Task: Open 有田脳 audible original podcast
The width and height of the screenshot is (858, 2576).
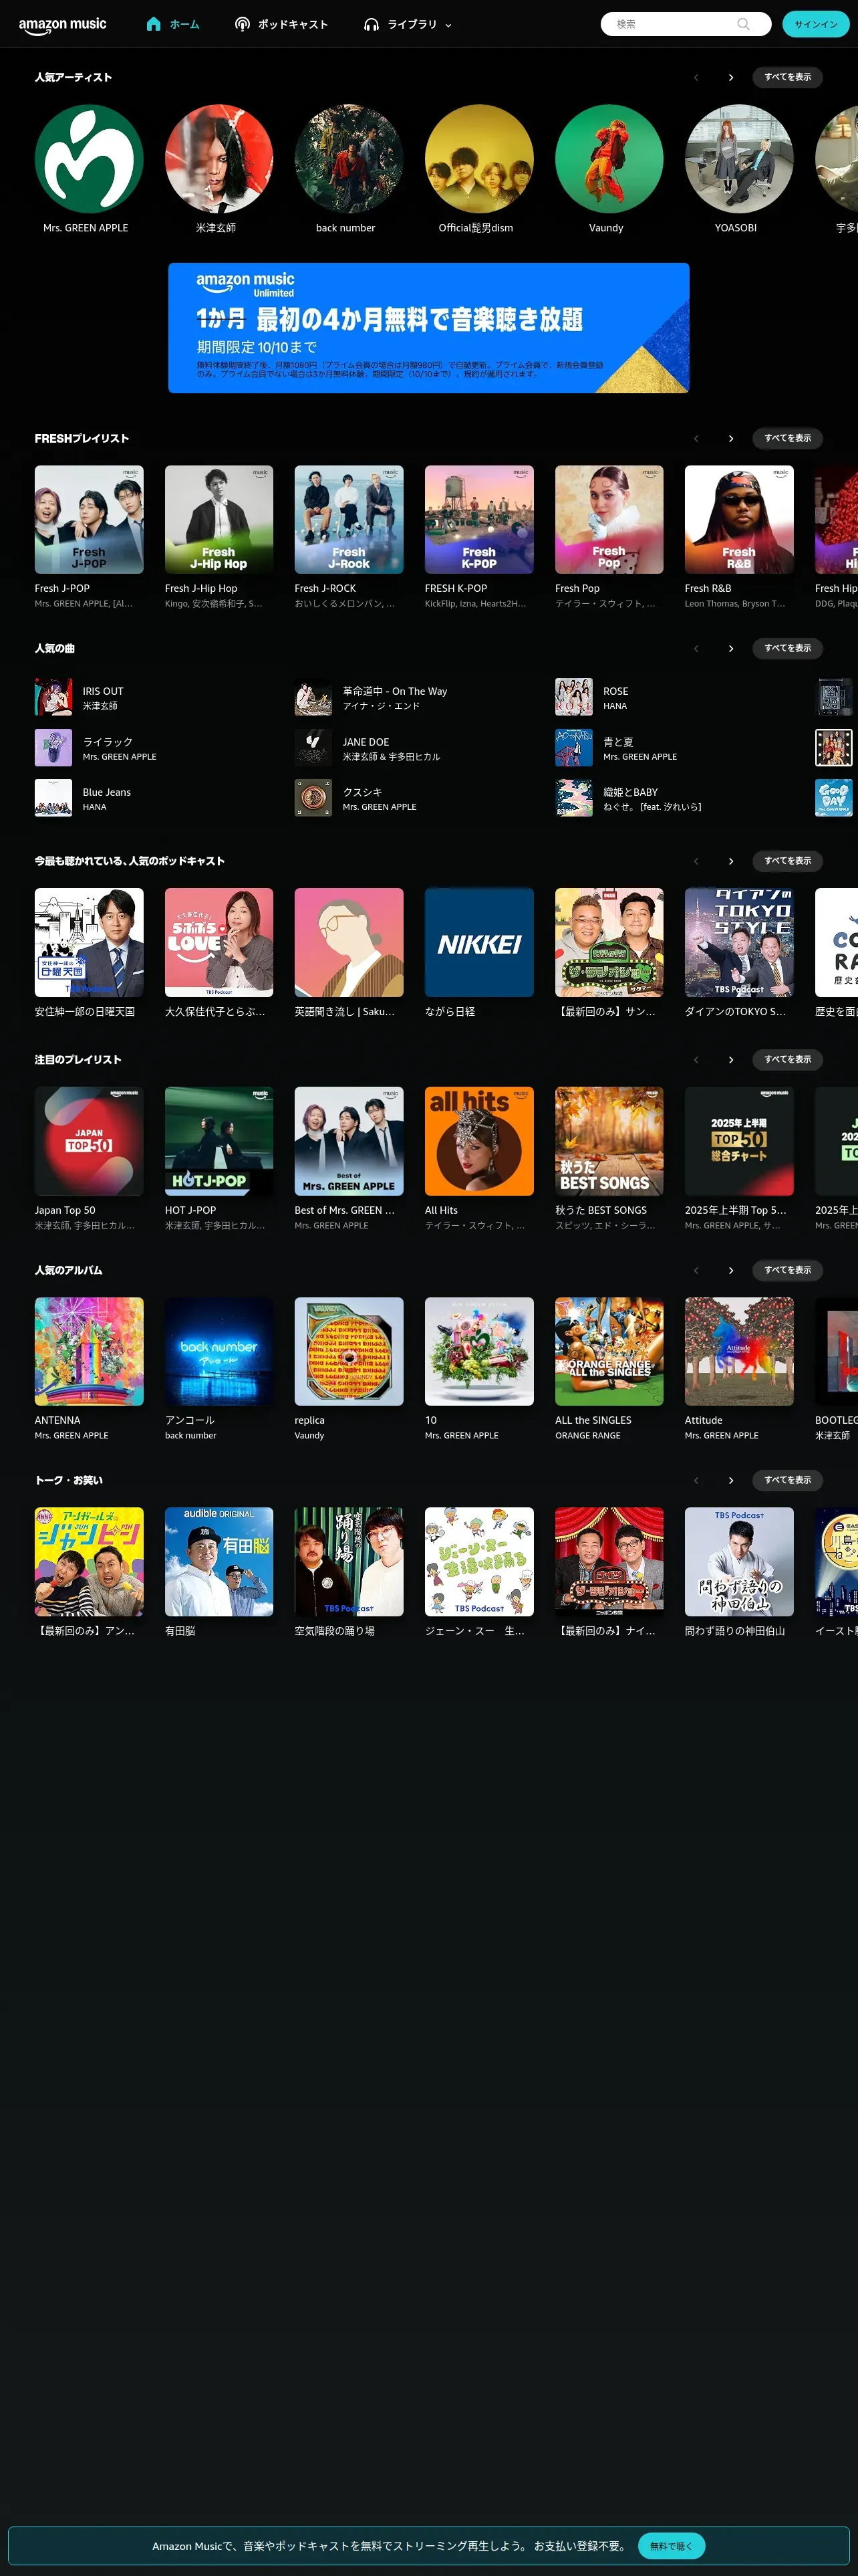Action: 219,1561
